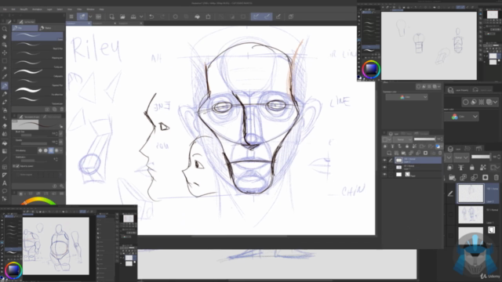Click Border effect circle in right Layer Property
Image resolution: width=502 pixels, height=282 pixels.
pos(465,102)
